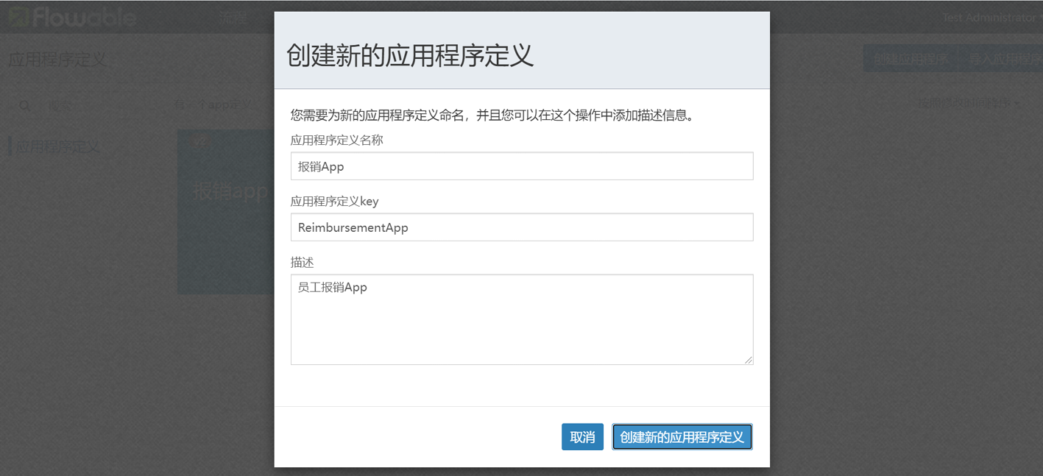1043x476 pixels.
Task: Click the version badge on 报销app card
Action: tap(199, 144)
